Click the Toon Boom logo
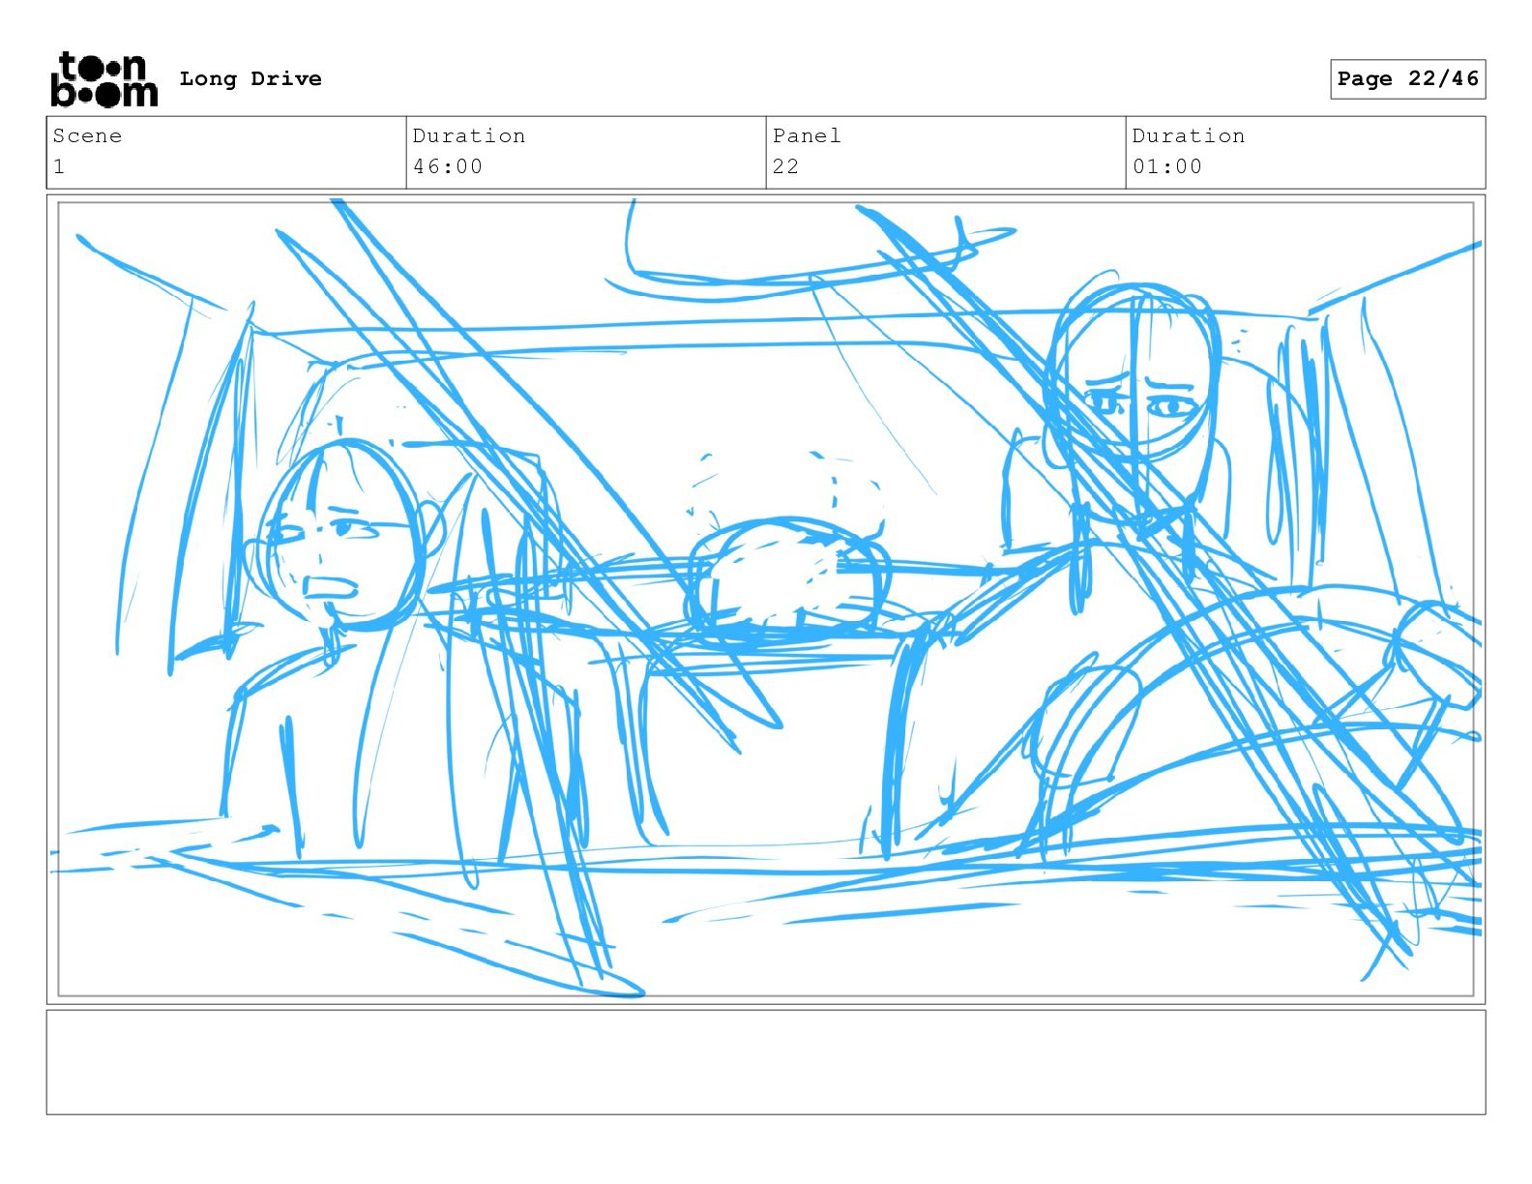 point(103,79)
